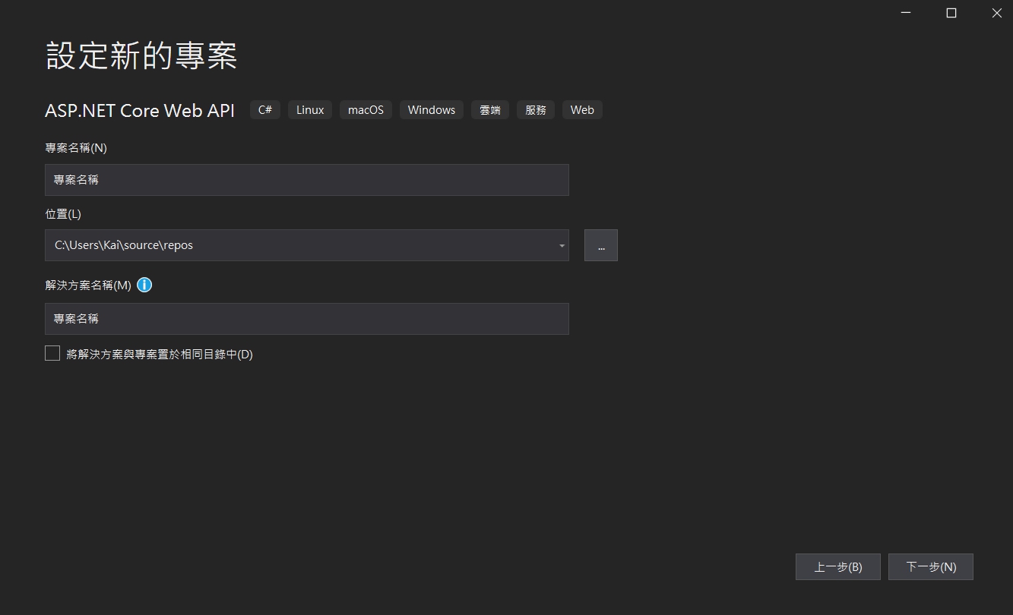
Task: Open the browse (...) button for location
Action: tap(600, 244)
